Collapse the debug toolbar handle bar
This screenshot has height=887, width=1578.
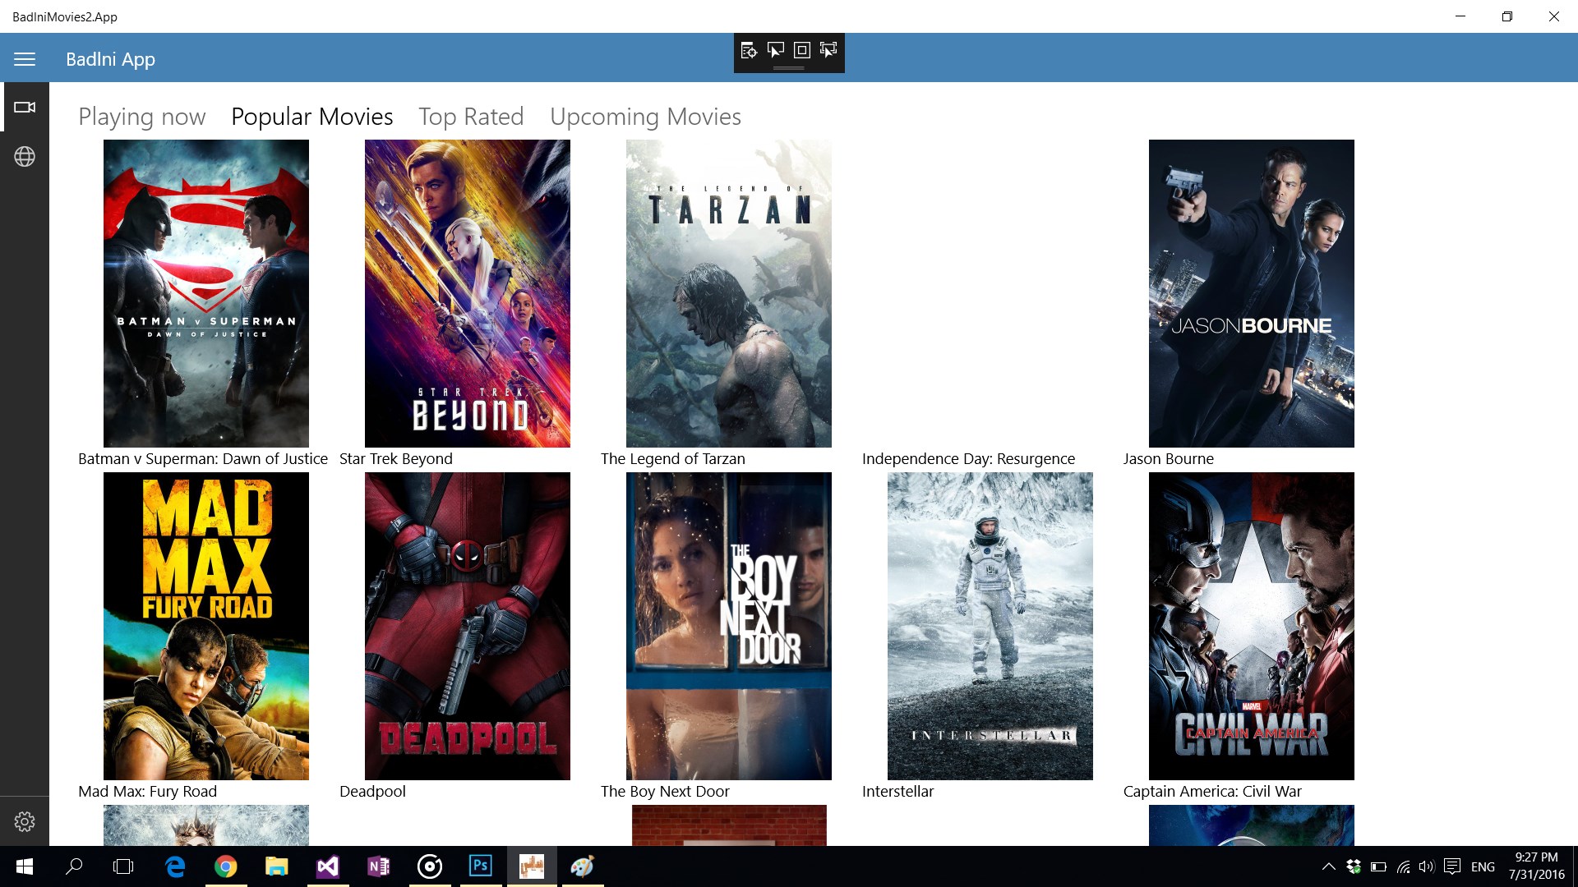coord(789,68)
